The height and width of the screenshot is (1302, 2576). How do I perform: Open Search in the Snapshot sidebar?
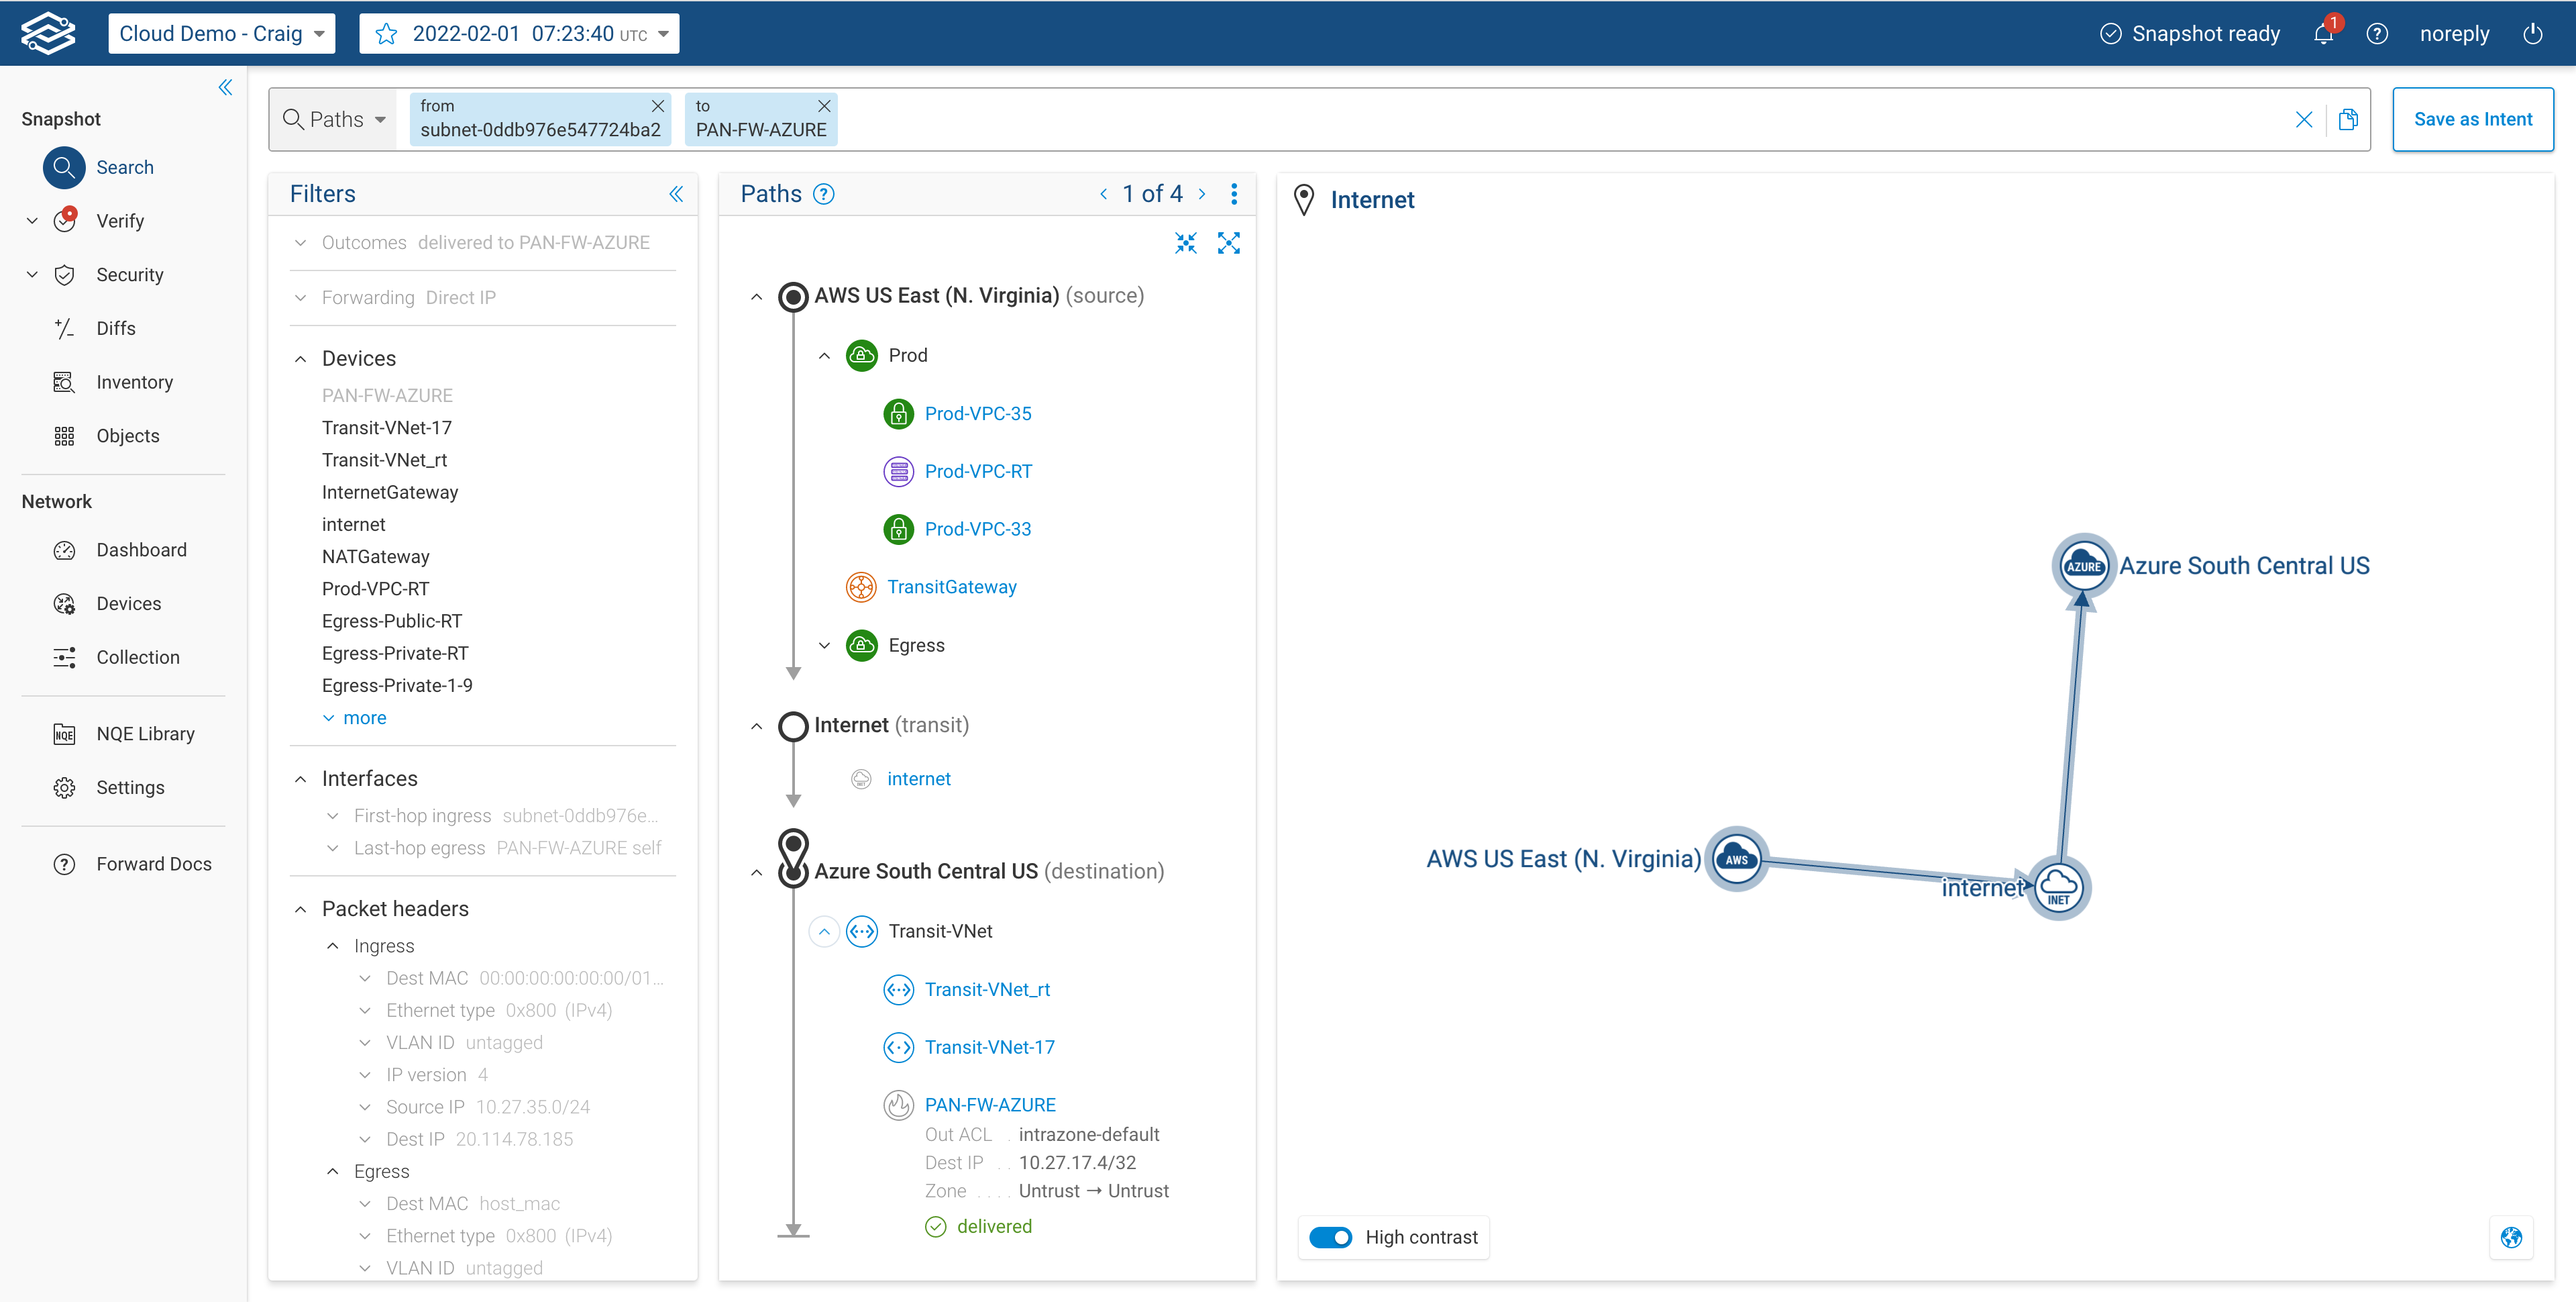tap(63, 167)
